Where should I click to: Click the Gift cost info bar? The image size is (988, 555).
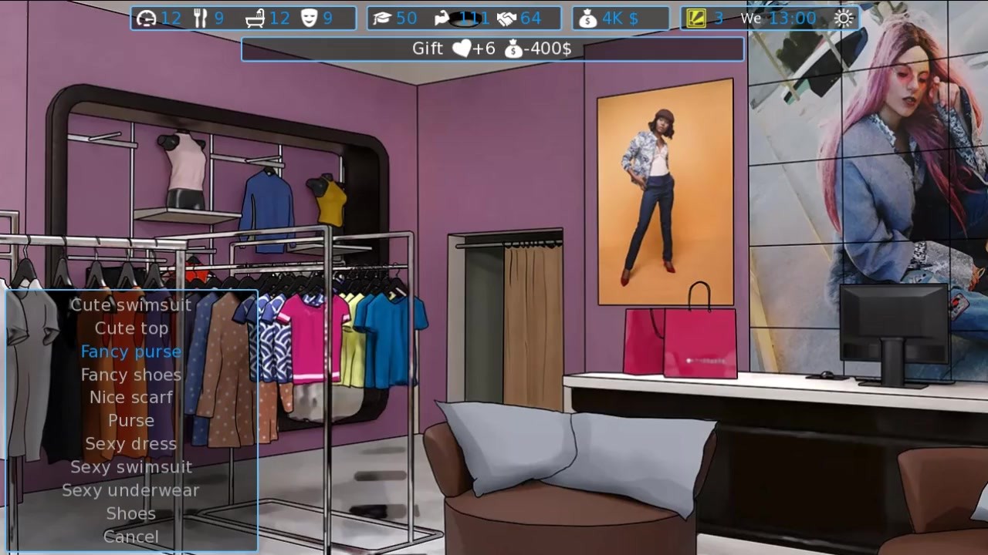492,49
